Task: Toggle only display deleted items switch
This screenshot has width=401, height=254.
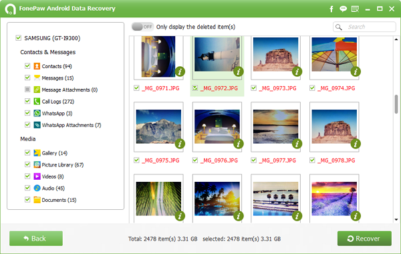Action: pyautogui.click(x=142, y=27)
